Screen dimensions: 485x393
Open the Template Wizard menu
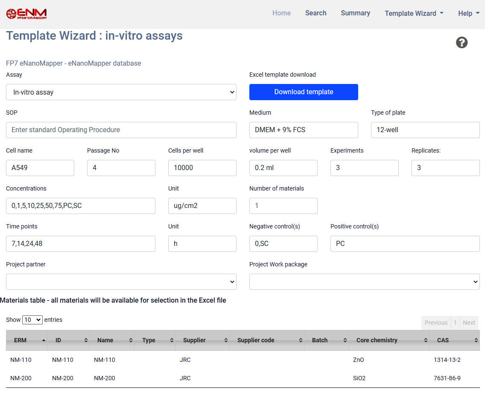414,13
